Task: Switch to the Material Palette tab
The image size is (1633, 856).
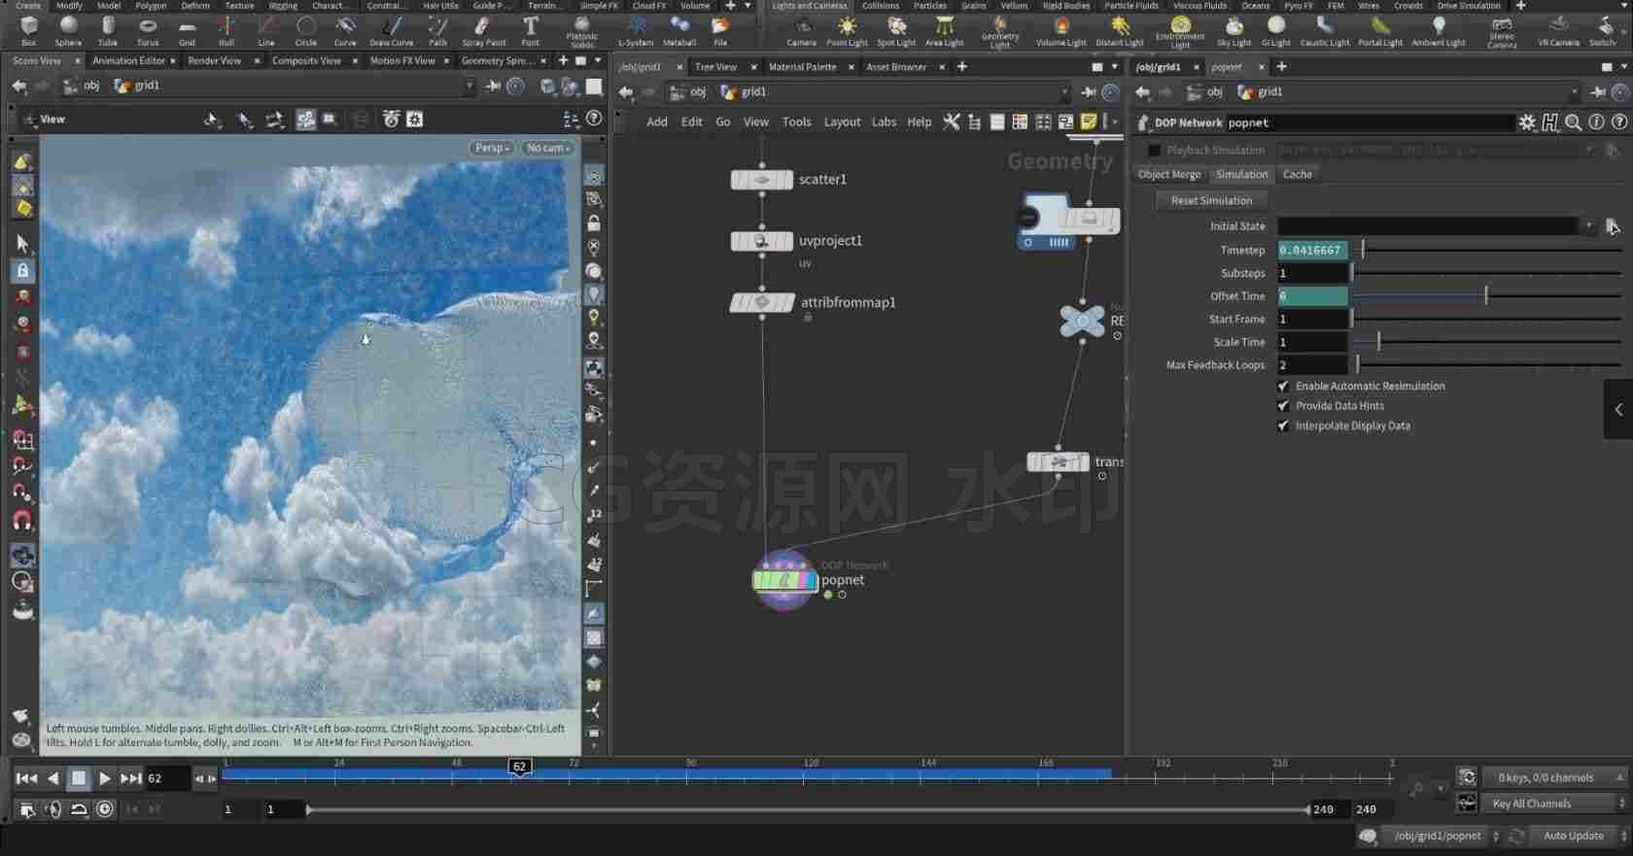Action: (802, 67)
